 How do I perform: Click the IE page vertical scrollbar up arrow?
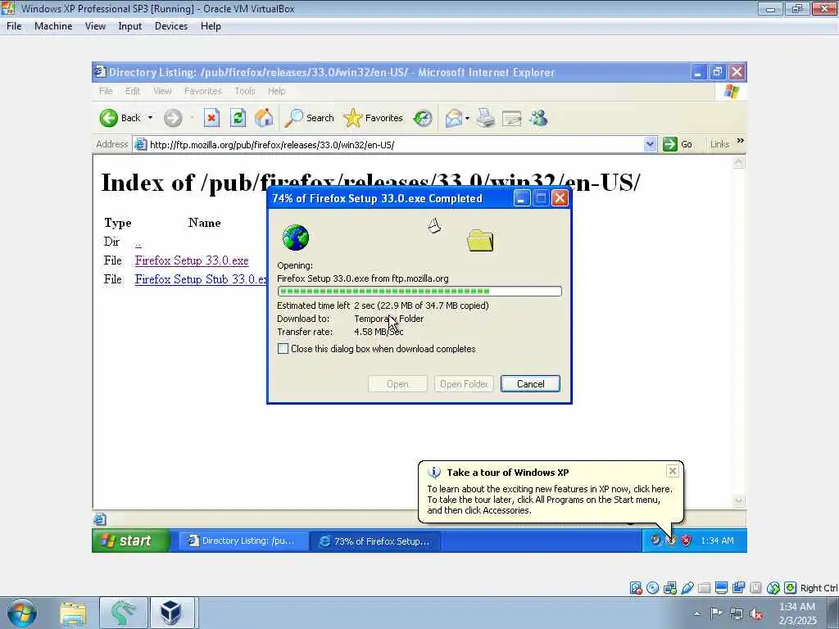pos(739,163)
